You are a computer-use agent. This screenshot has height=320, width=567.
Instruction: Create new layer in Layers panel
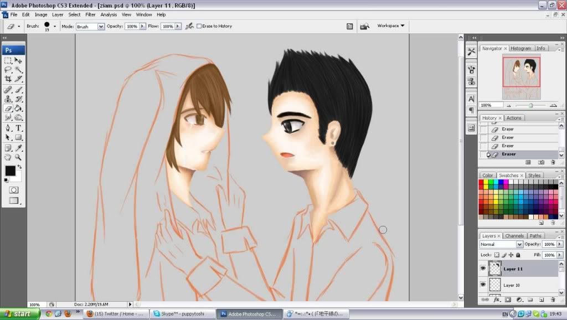[x=542, y=300]
